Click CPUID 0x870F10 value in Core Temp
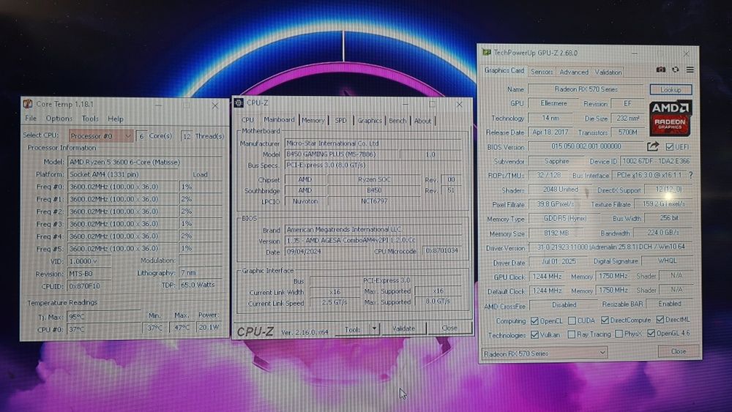The image size is (732, 412). [89, 285]
